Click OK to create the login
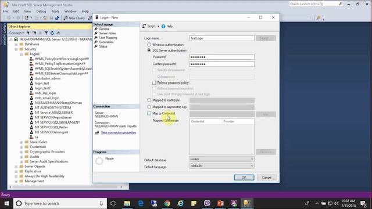 point(244,178)
